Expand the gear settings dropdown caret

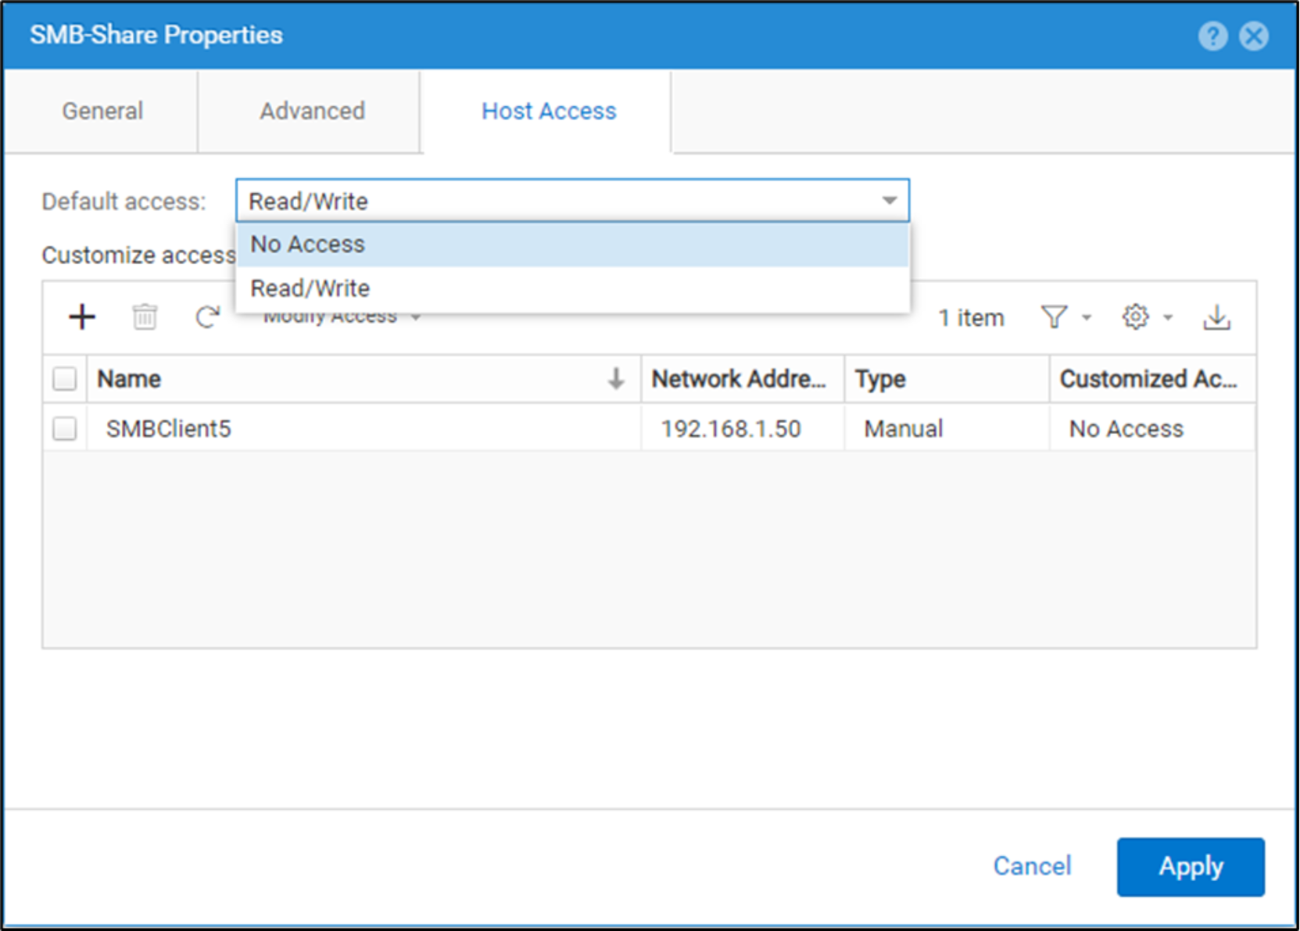tap(1168, 317)
